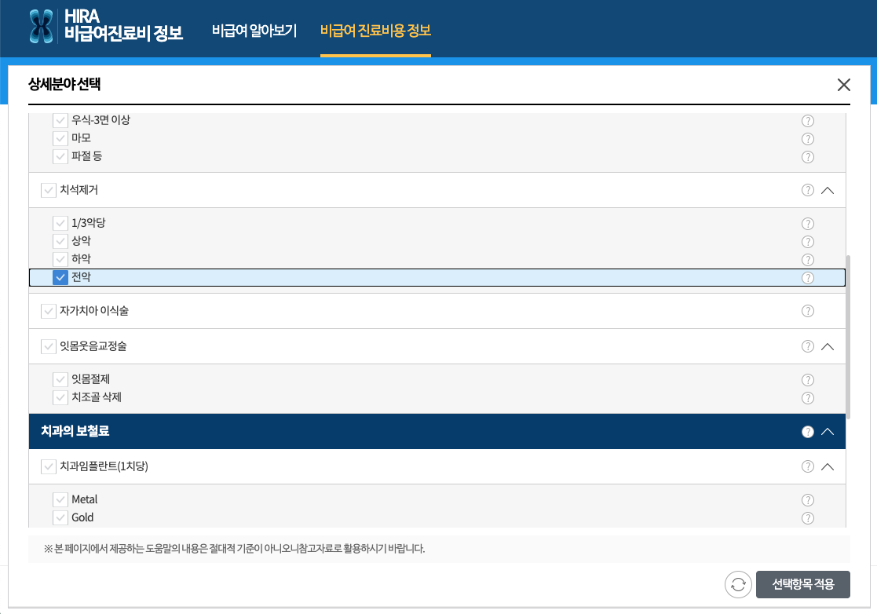Collapse the 치과의 보철료 section

point(827,430)
